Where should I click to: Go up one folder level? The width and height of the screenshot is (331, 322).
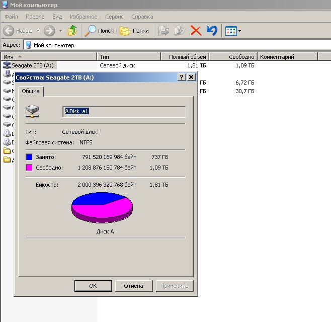72,31
